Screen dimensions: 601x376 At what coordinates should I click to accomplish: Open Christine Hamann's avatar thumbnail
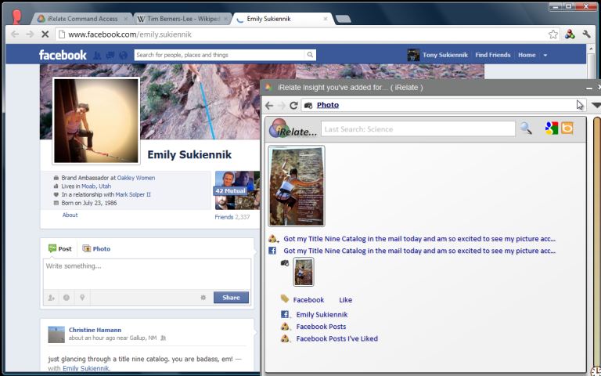pos(56,334)
